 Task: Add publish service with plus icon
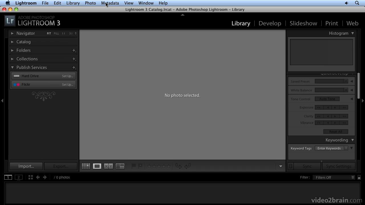[74, 67]
